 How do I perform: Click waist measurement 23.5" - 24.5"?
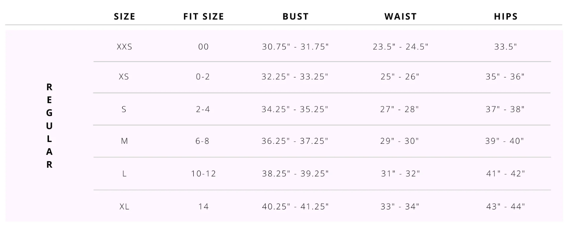(x=400, y=47)
